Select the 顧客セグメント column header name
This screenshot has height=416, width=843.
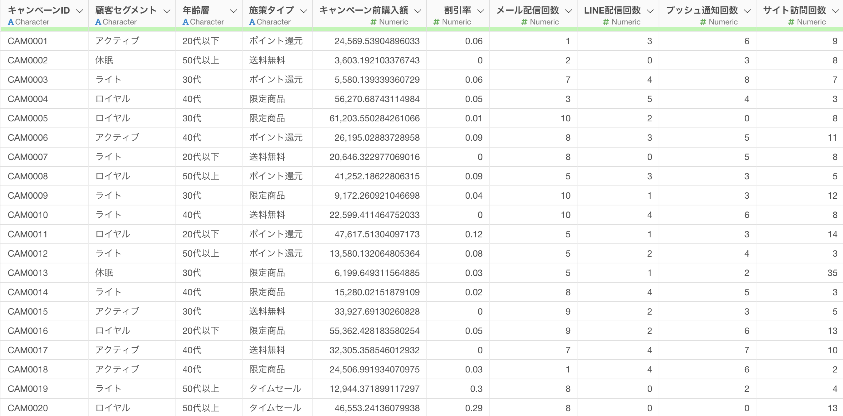(x=126, y=10)
